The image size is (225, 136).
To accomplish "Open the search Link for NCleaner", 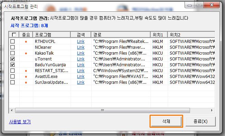I will coord(81,47).
